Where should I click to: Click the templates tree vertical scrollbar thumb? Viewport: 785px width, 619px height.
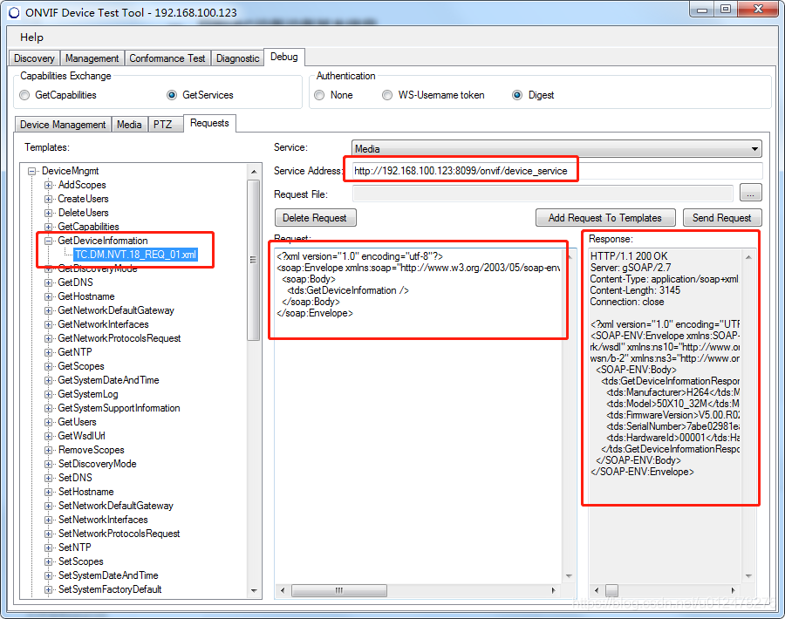click(254, 260)
